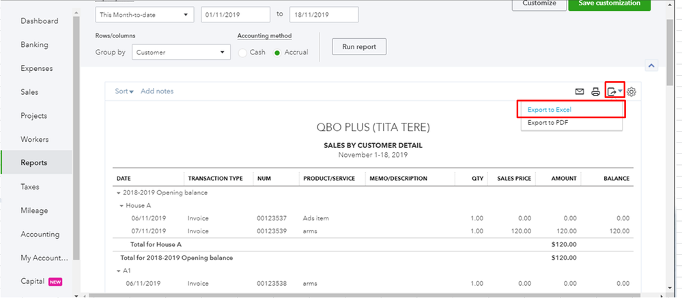
Task: Click the DATE column header
Action: 124,179
